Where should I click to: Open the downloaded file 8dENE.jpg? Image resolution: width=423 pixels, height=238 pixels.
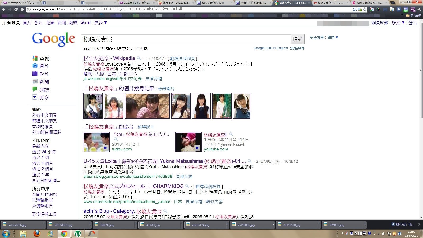114,225
